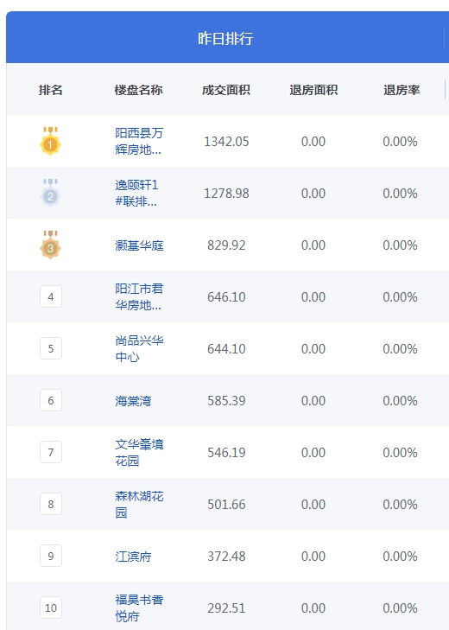This screenshot has height=630, width=449.
Task: Open the 森林湖花园 property link
Action: 139,504
